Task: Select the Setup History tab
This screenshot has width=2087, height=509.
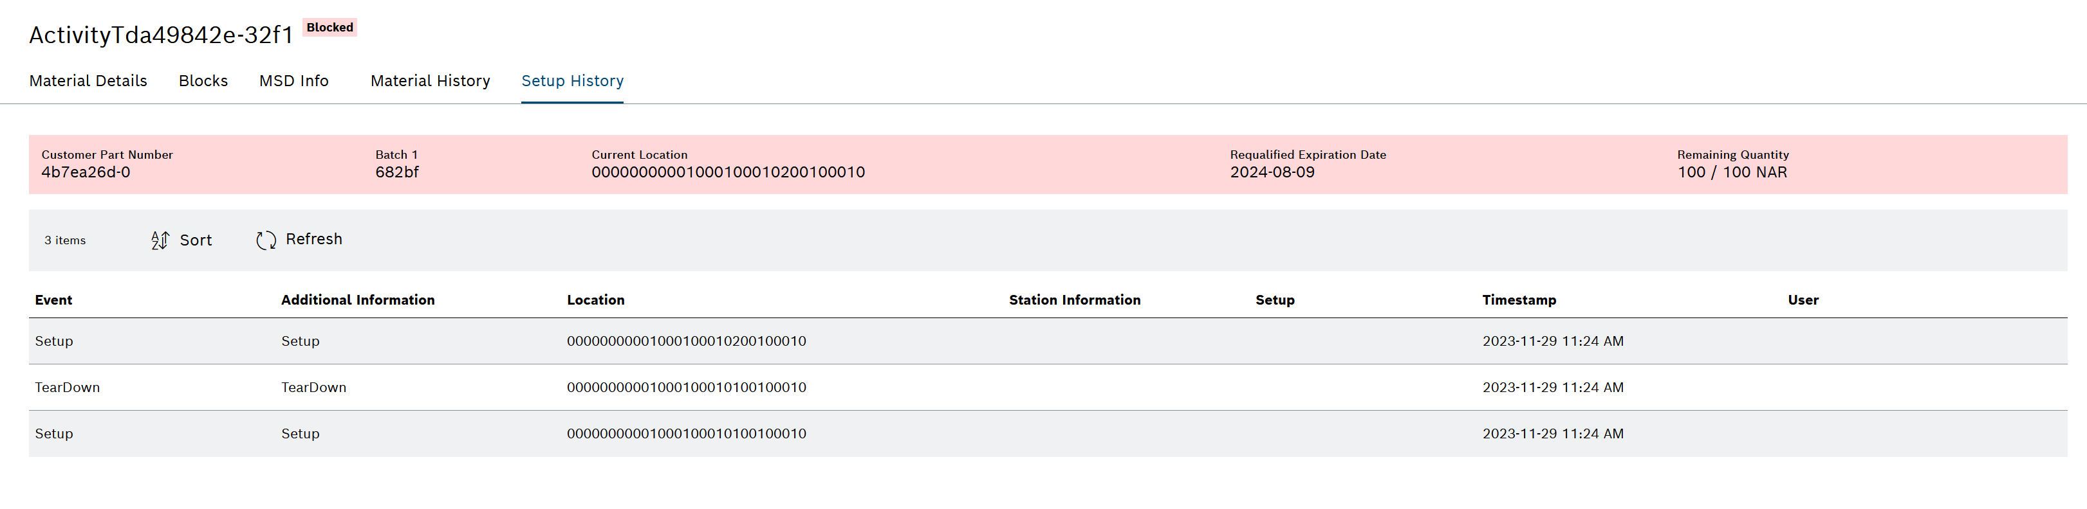Action: (572, 81)
